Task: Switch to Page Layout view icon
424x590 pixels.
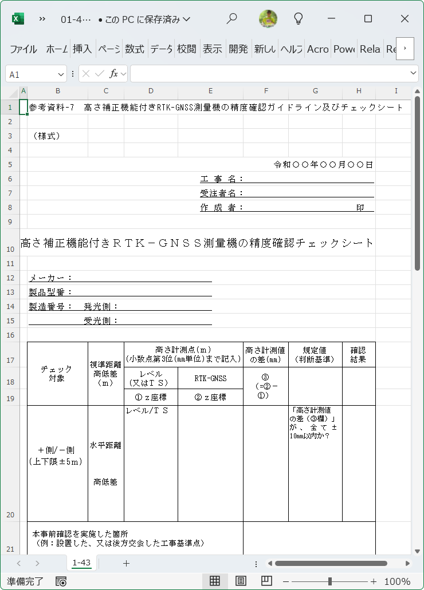Action: [241, 581]
